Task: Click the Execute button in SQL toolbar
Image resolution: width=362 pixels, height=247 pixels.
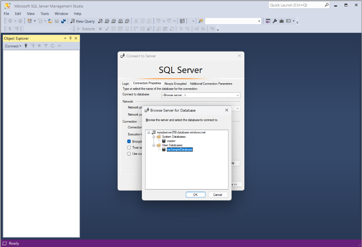Action: click(x=86, y=29)
